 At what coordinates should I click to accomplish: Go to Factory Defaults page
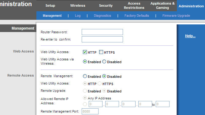(137, 16)
